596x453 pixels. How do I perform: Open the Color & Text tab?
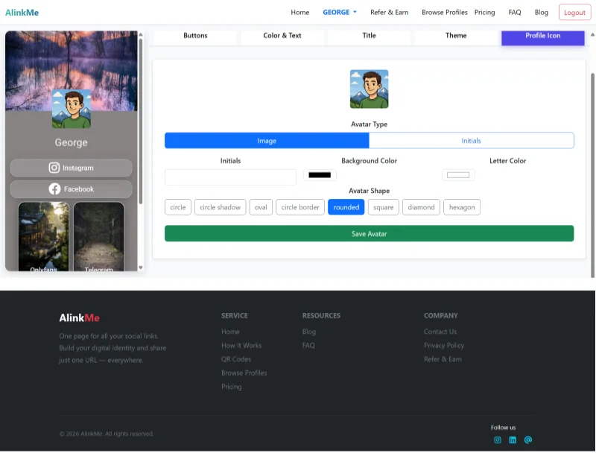(282, 36)
